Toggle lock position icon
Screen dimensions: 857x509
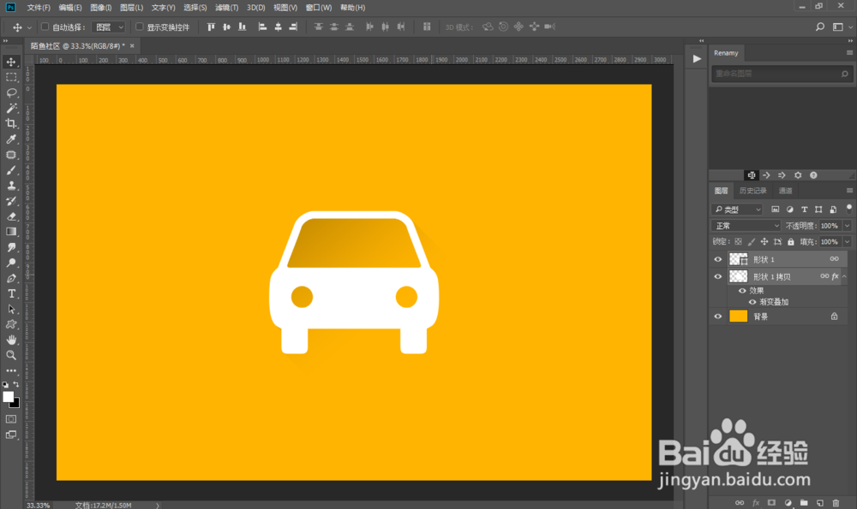pos(764,242)
